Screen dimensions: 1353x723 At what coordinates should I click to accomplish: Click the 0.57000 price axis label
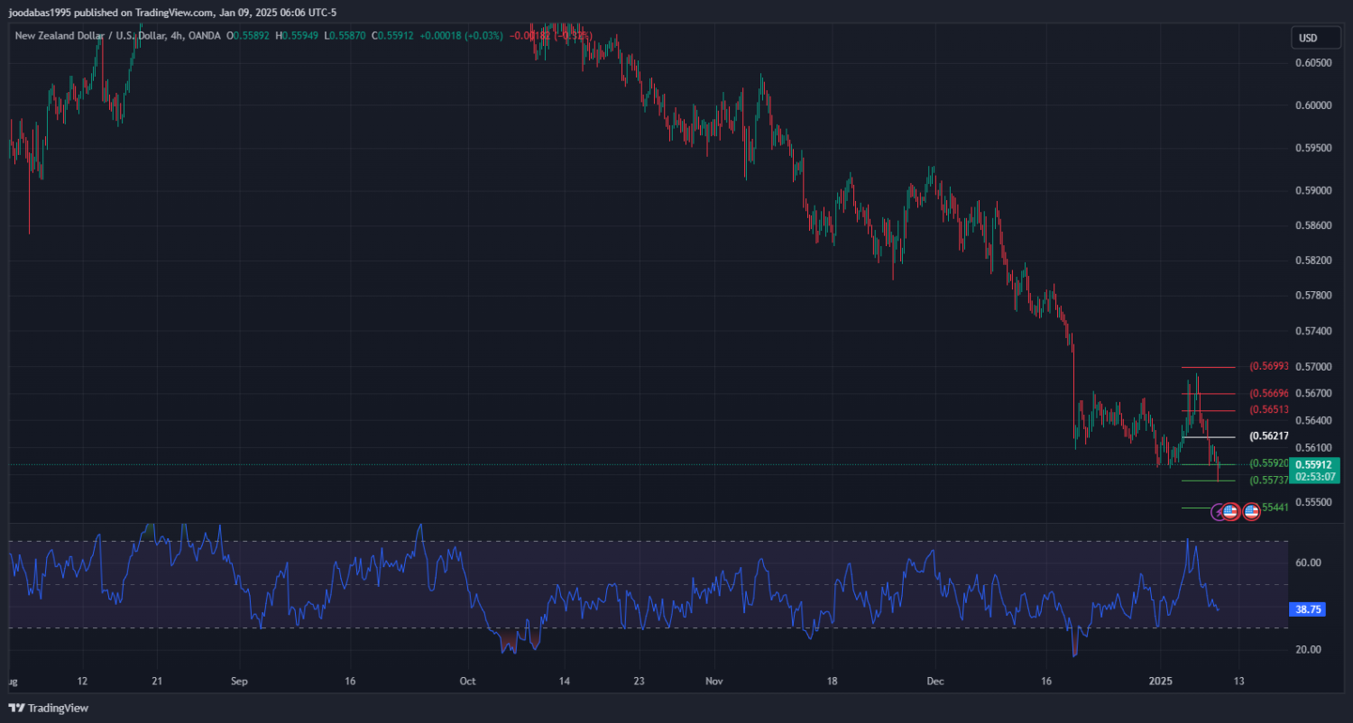[x=1312, y=367]
